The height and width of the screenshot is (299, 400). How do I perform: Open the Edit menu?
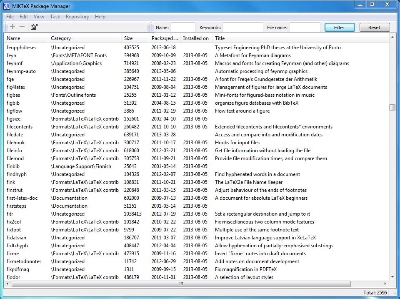click(24, 17)
